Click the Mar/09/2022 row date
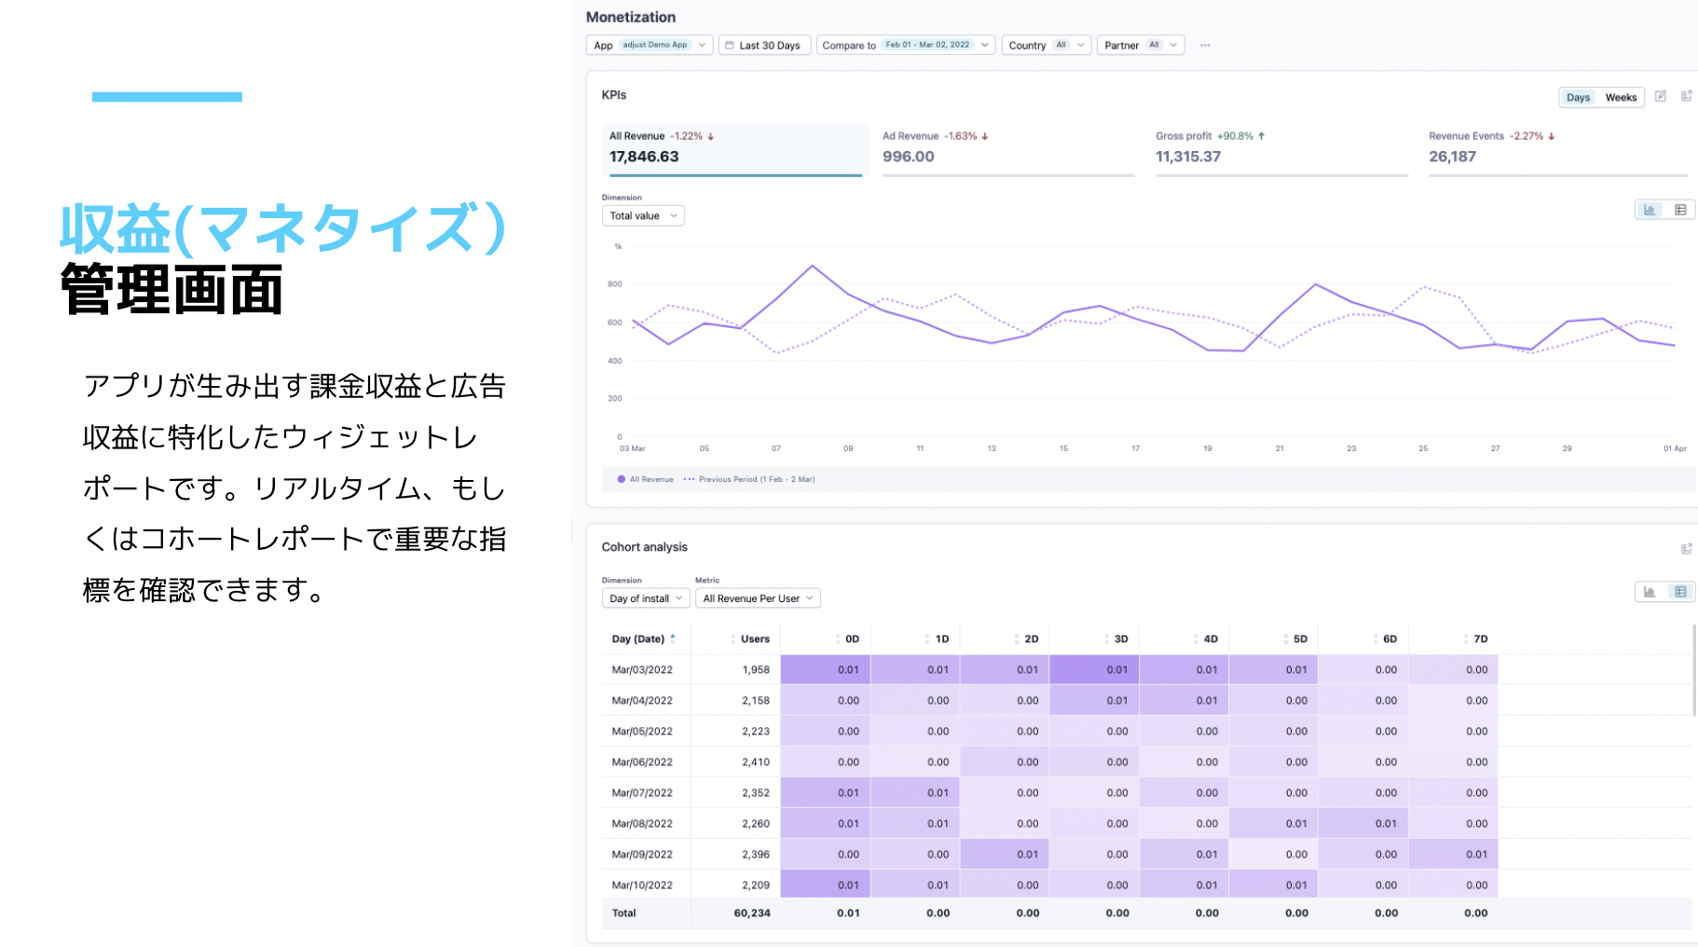 [x=642, y=854]
